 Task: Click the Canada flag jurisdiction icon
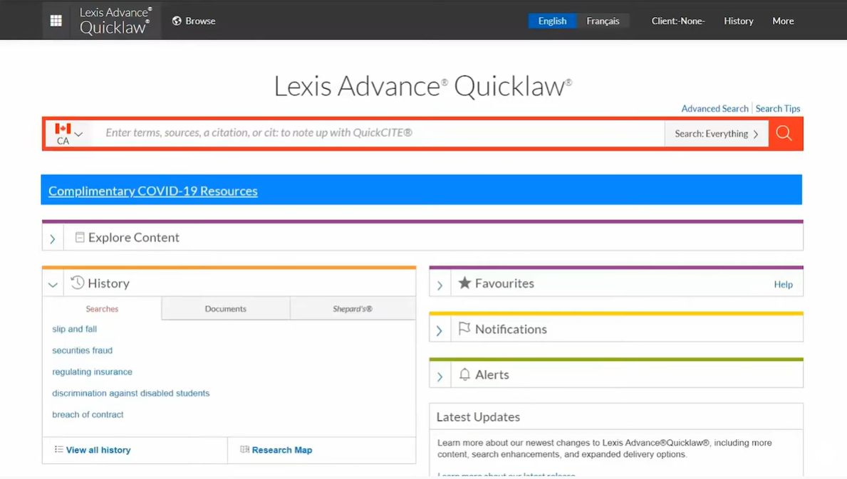coord(63,128)
